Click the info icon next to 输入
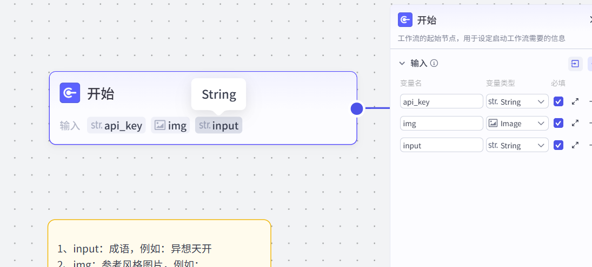The image size is (592, 267). click(x=434, y=63)
